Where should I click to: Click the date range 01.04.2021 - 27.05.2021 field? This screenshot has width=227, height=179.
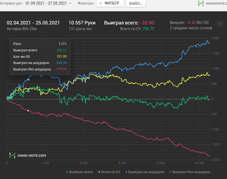click(x=46, y=3)
